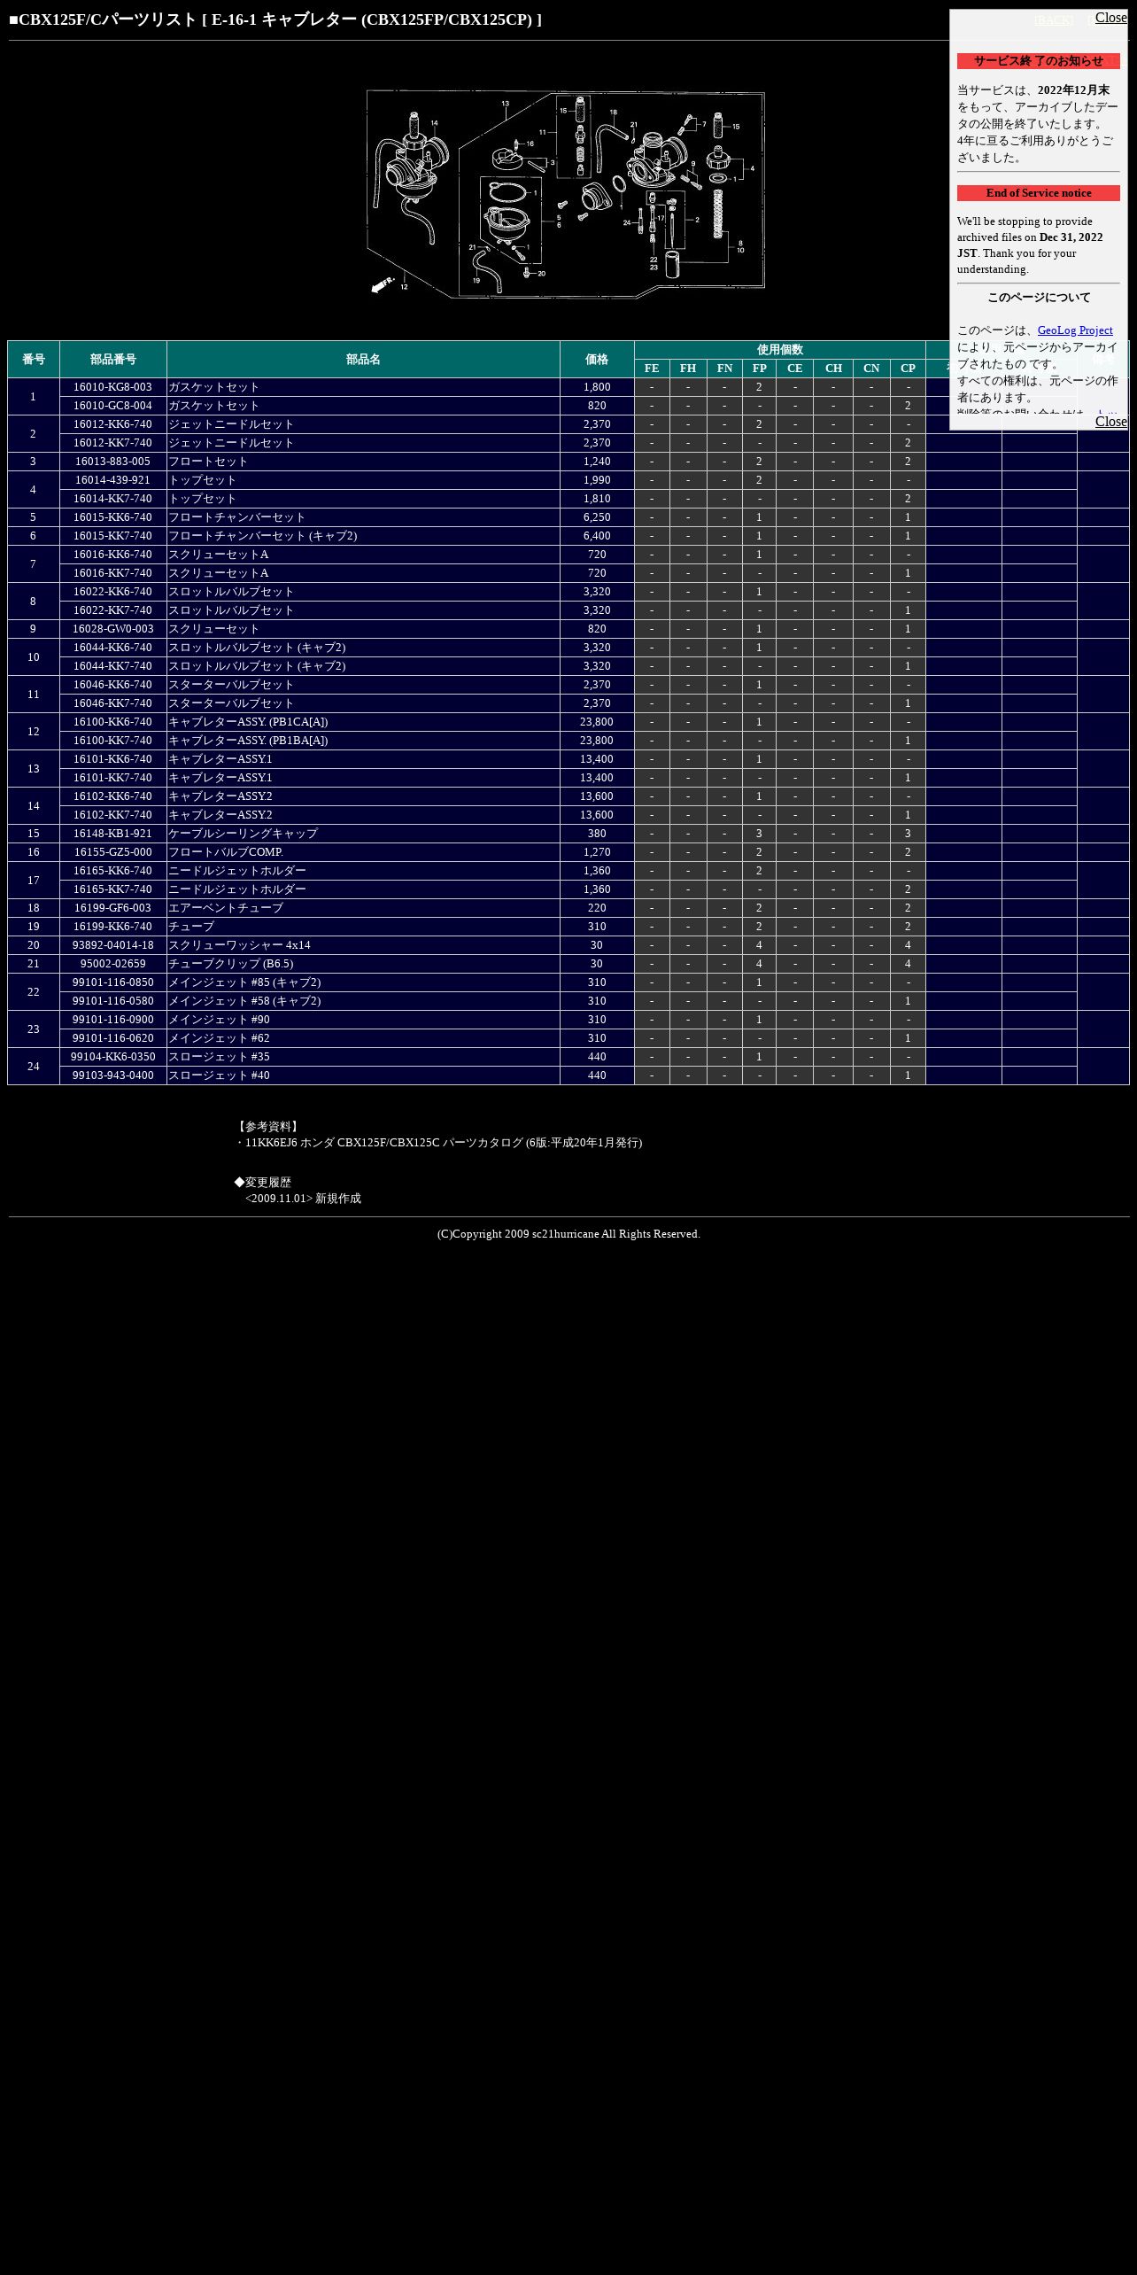Screen dimensions: 1137x2275
Task: Select part number 16015-KK6-740
Action: tap(112, 517)
